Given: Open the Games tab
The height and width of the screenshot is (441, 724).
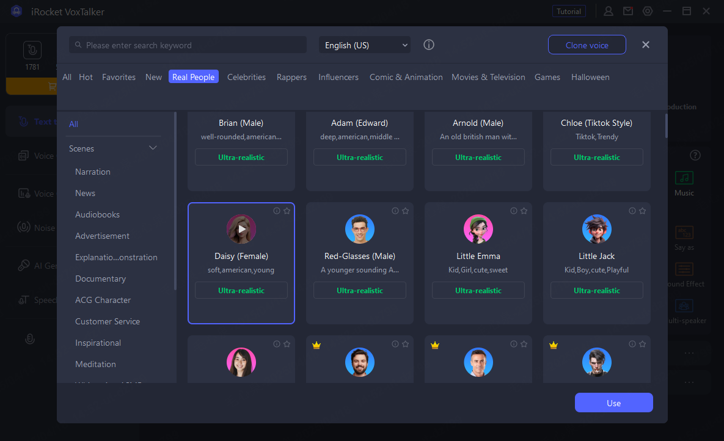Looking at the screenshot, I should 547,77.
